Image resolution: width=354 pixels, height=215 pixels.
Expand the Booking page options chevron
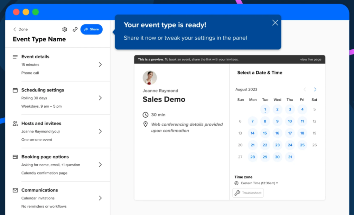pyautogui.click(x=100, y=165)
